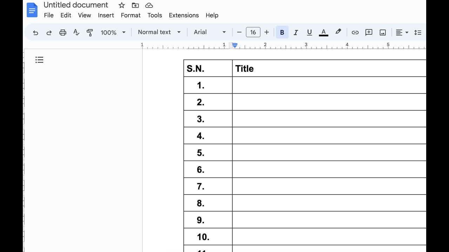Decrease font size with minus button
449x252 pixels.
click(x=239, y=33)
